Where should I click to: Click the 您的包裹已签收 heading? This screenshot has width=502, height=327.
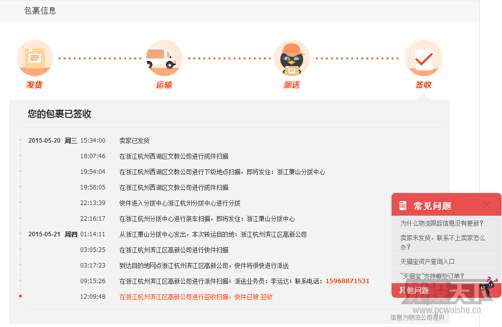pyautogui.click(x=60, y=114)
